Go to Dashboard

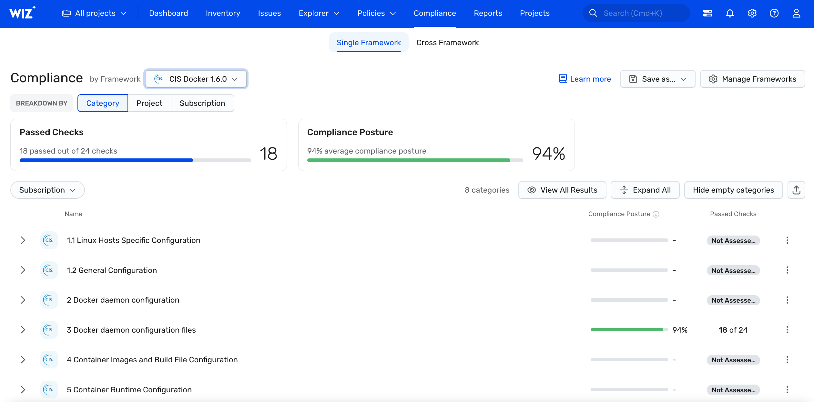tap(168, 13)
